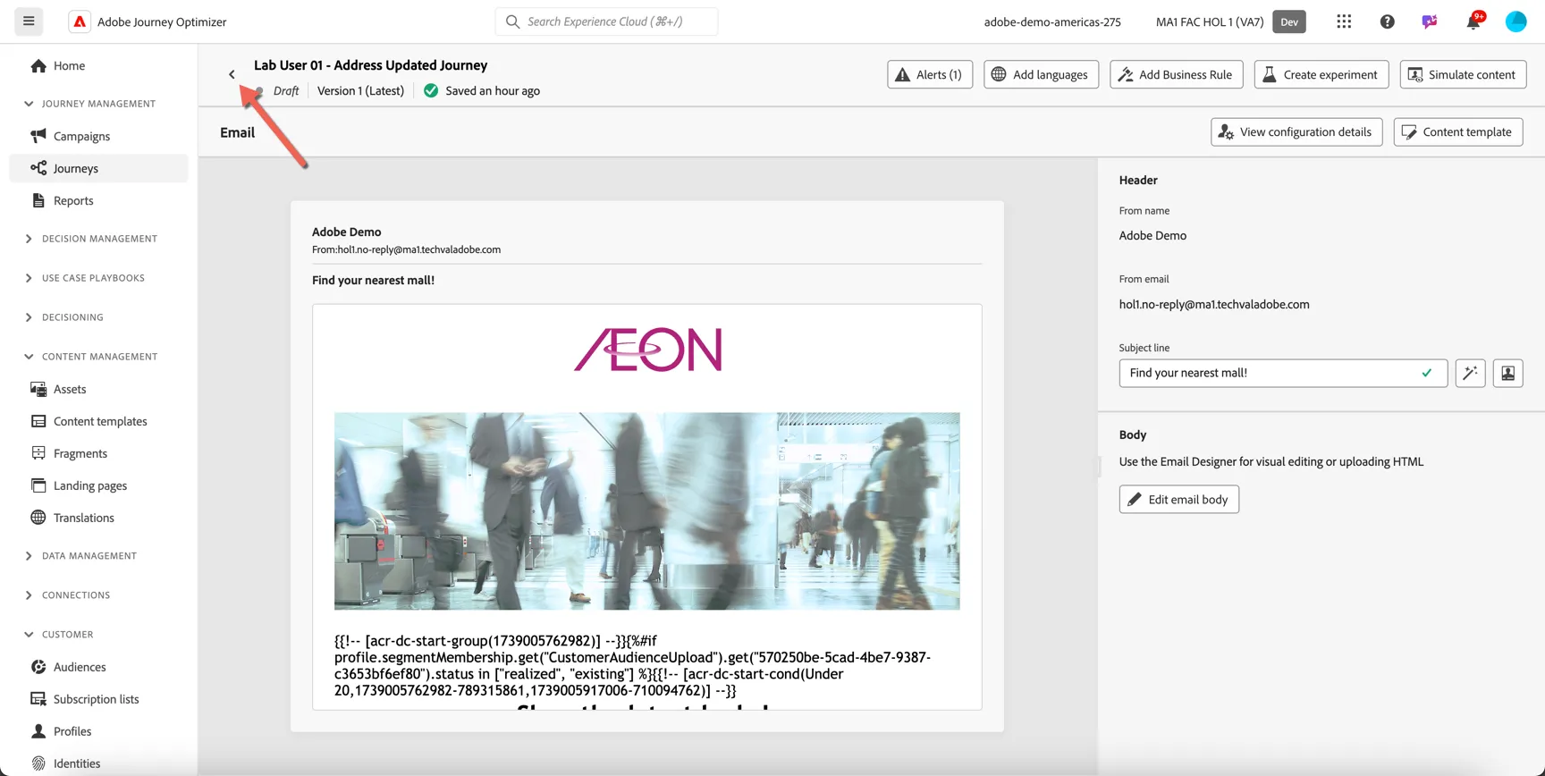Collapse the Content Management section

[90, 357]
